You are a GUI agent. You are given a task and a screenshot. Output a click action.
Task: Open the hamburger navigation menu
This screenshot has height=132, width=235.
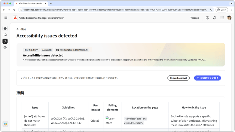click(6, 18)
